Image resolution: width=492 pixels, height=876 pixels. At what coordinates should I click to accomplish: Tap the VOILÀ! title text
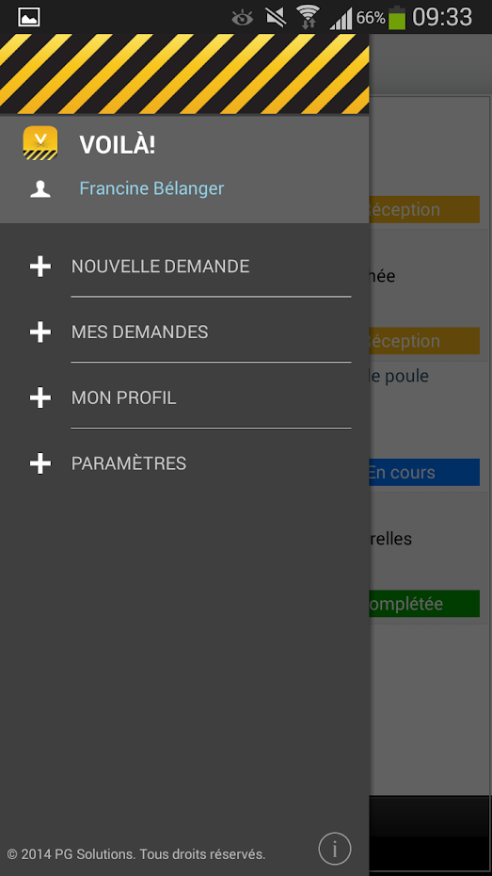[x=118, y=145]
